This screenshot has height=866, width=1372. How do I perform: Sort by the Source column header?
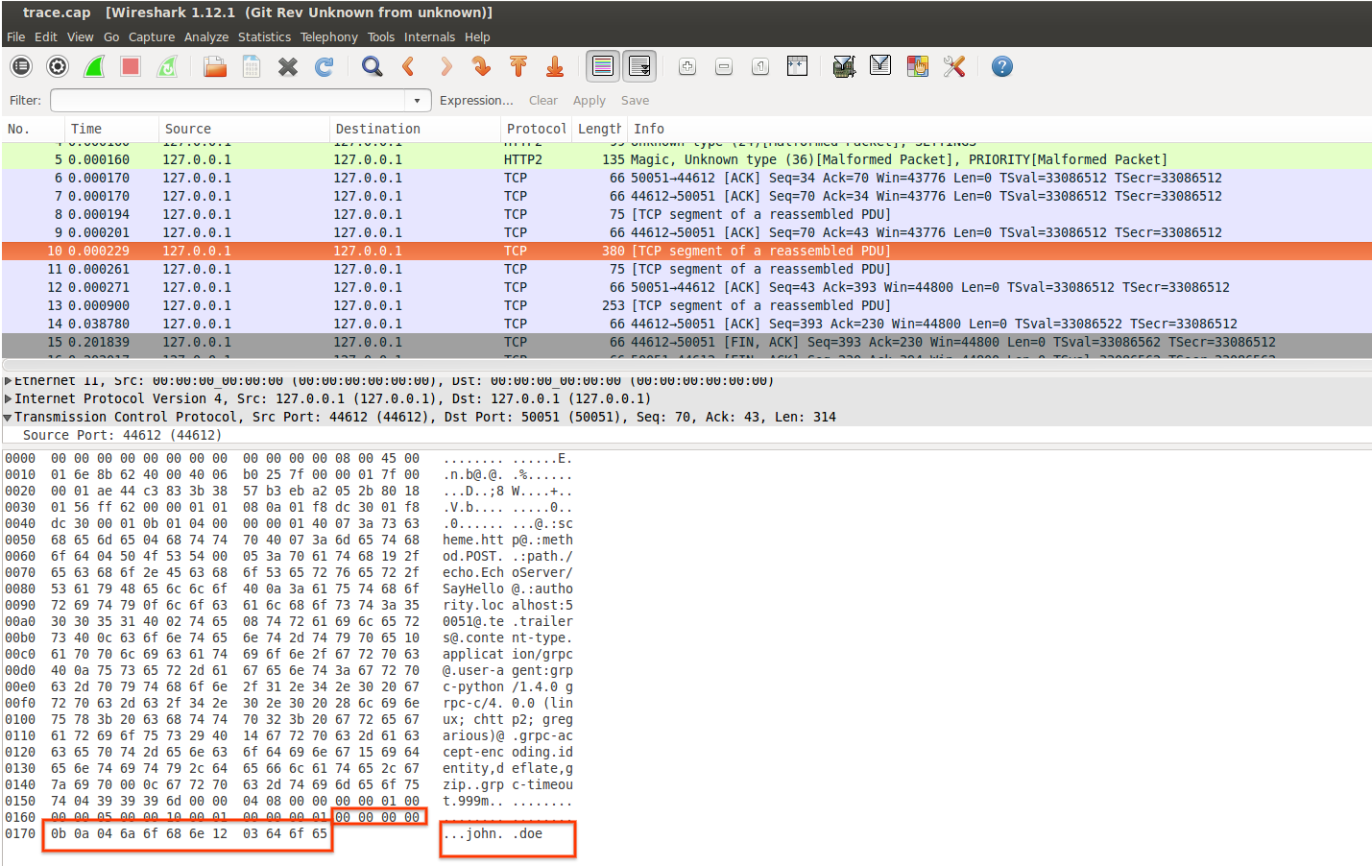[x=244, y=129]
